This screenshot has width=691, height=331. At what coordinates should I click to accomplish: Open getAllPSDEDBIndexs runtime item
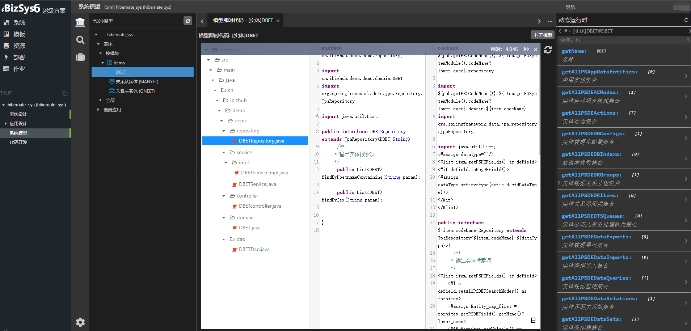click(624, 158)
